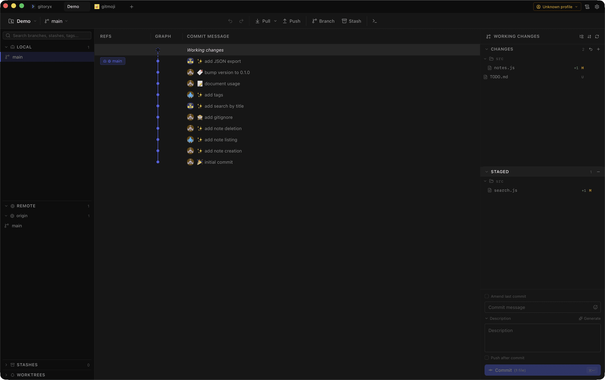Switch to the gitmoji tab
This screenshot has height=380, width=605.
click(105, 7)
